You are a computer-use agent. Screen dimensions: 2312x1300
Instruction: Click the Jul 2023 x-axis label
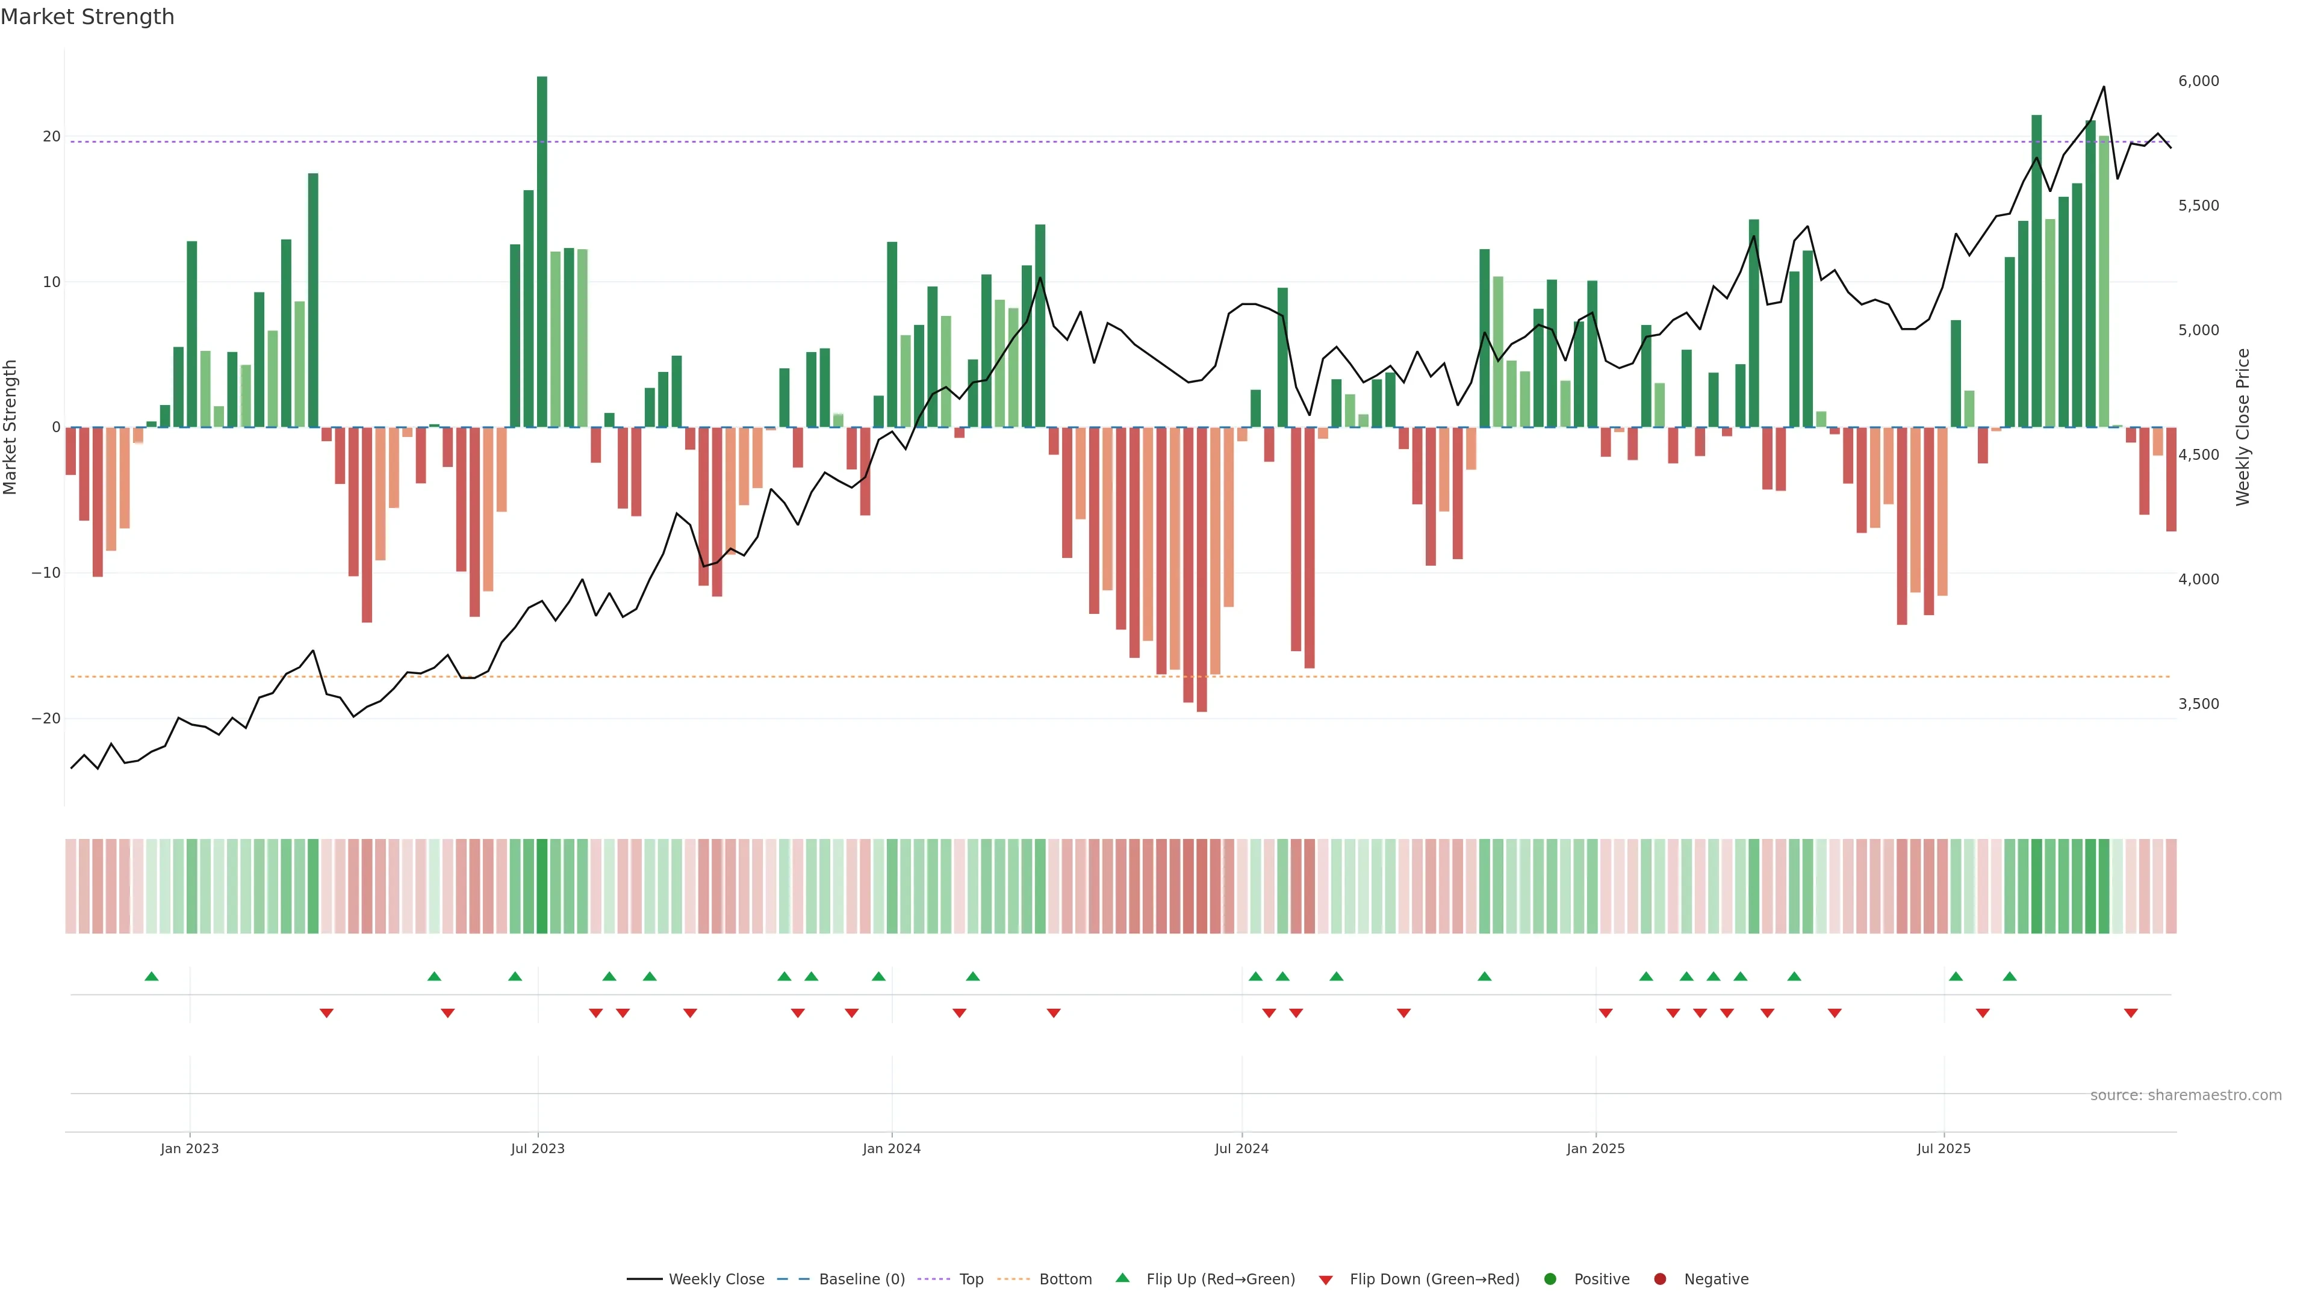click(538, 1148)
